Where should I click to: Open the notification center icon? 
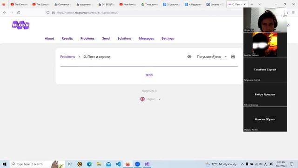point(291,164)
